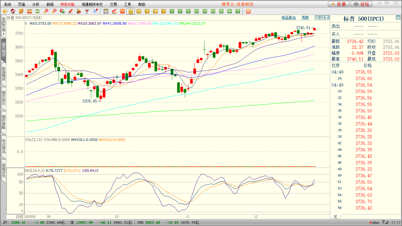This screenshot has width=402, height=226.
Task: Select the X custom period button
Action: pos(164,11)
